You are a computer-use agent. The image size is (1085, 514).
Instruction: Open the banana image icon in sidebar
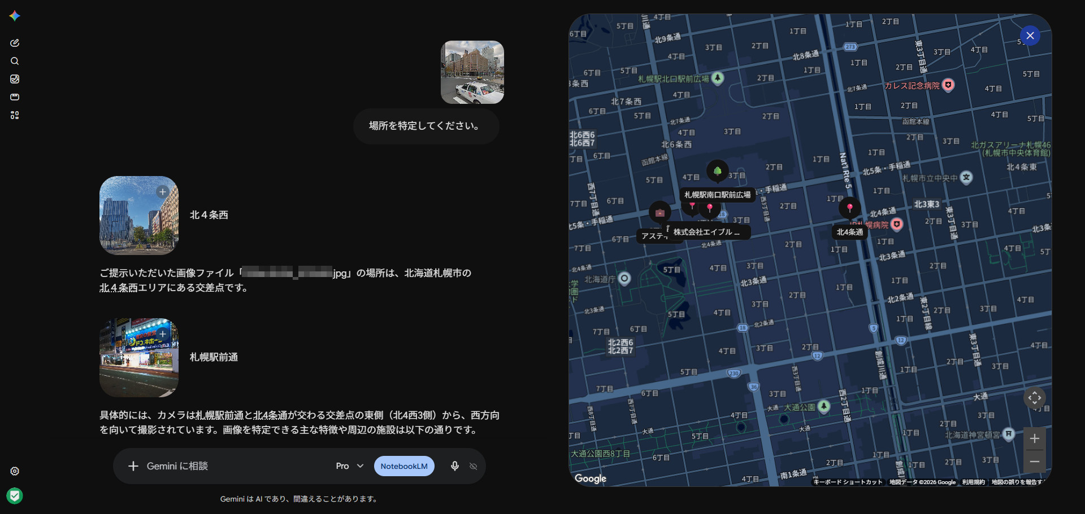pyautogui.click(x=15, y=79)
